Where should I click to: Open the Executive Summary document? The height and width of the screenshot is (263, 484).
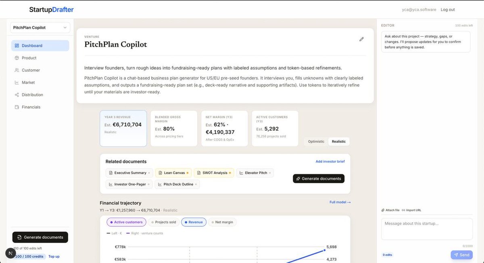point(129,173)
